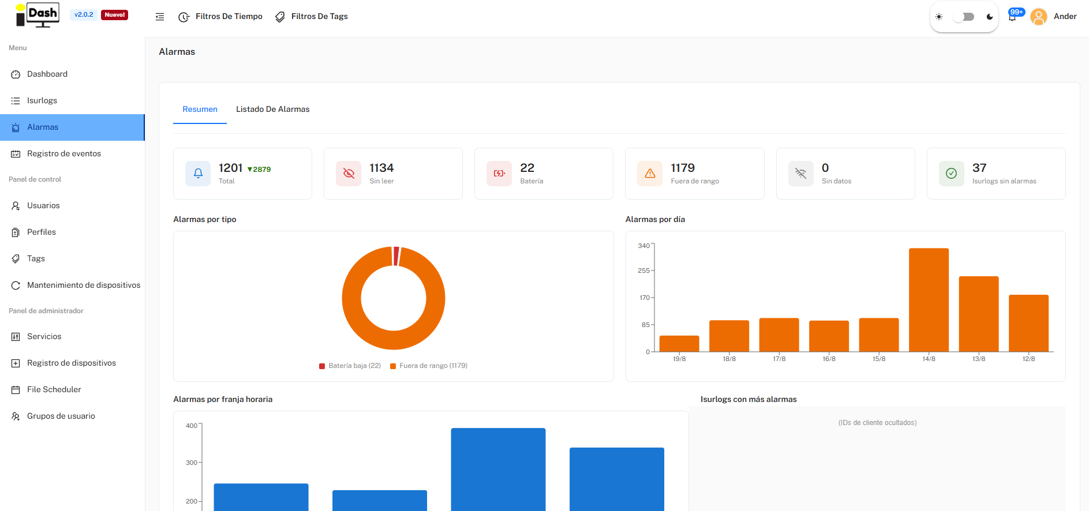The height and width of the screenshot is (511, 1089).
Task: Click the red Nuevo! badge
Action: pos(114,15)
